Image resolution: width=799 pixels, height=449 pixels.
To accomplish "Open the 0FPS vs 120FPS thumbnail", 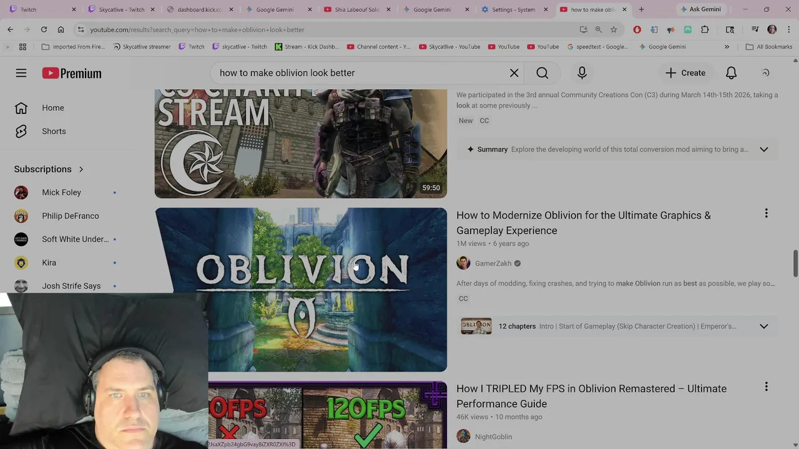I will (328, 415).
